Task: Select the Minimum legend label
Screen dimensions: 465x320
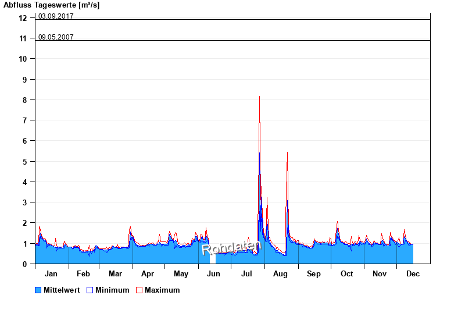Action: 112,290
